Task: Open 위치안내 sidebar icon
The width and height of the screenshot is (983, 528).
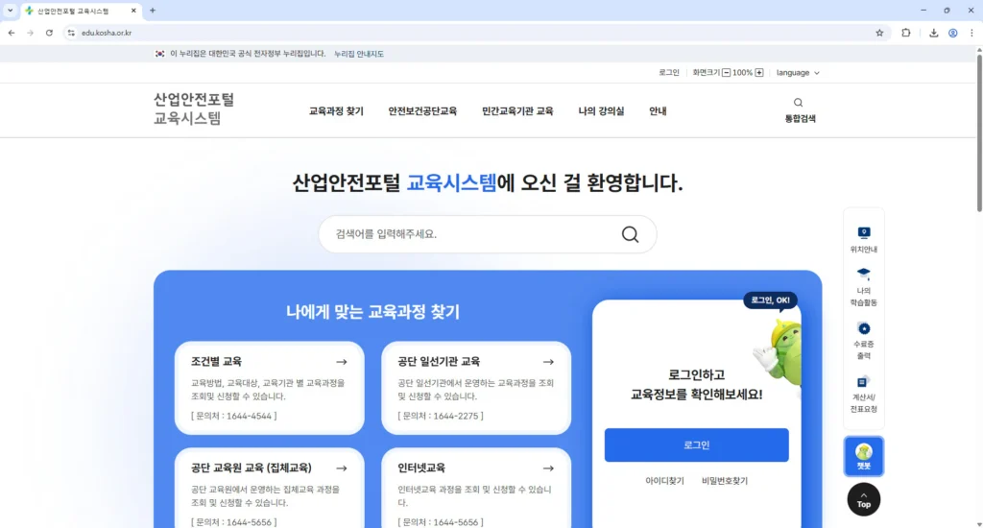Action: [863, 240]
